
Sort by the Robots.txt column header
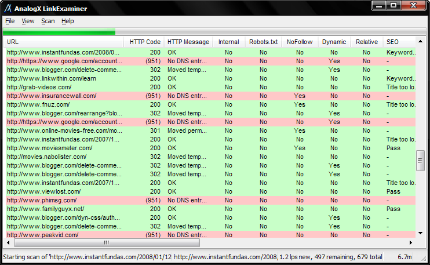click(263, 42)
